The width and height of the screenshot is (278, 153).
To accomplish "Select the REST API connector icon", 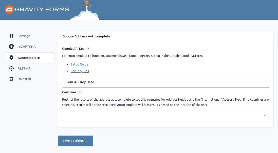I will (x=11, y=68).
